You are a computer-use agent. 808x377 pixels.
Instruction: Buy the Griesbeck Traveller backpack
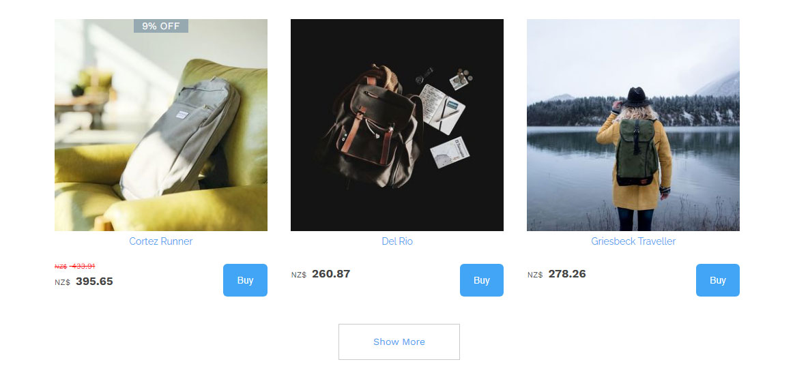717,280
